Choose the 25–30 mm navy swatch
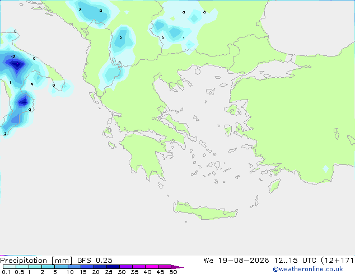Viewport: 355px width, 274px height. 113,267
